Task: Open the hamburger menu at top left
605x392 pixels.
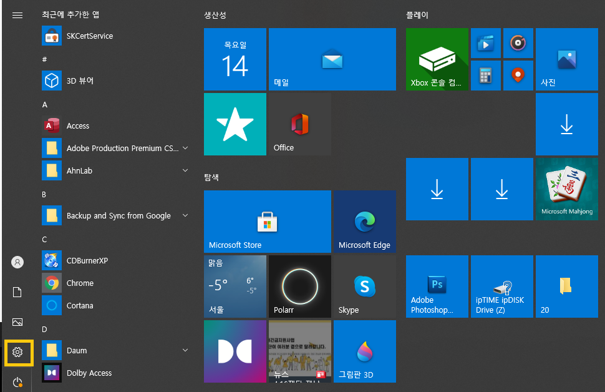Action: (17, 16)
